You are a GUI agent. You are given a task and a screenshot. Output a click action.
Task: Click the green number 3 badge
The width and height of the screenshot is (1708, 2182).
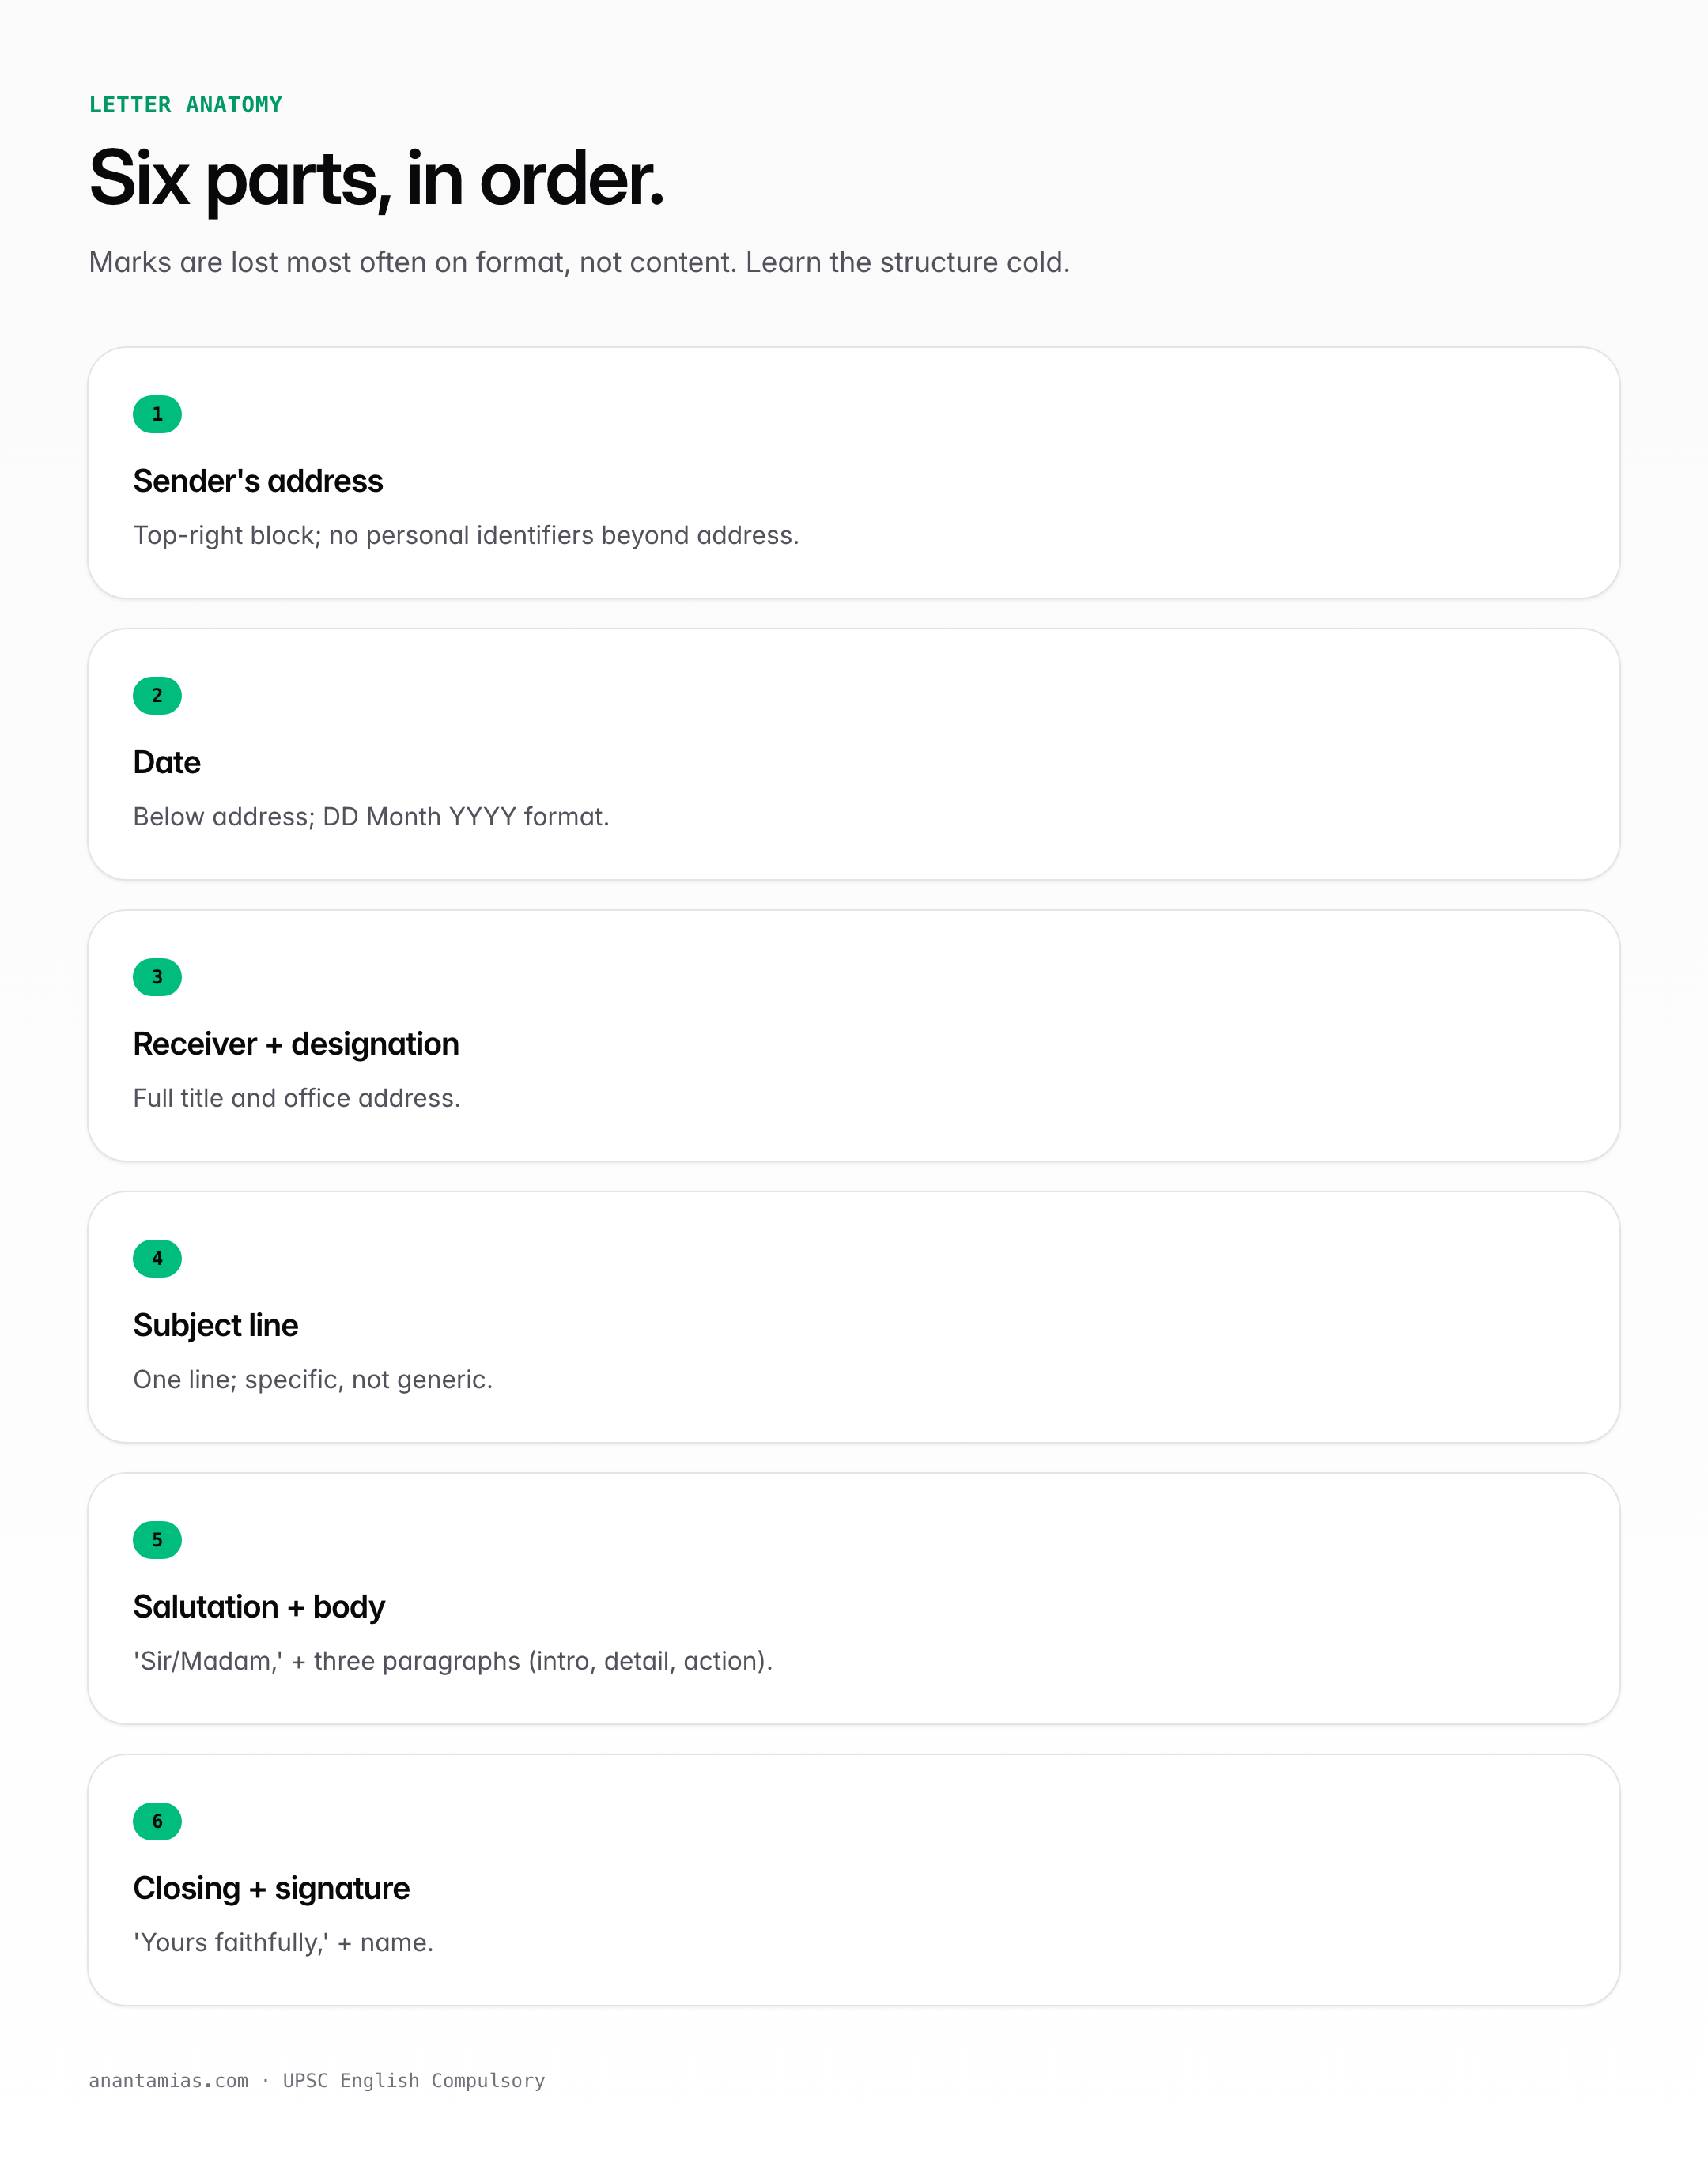click(x=157, y=976)
